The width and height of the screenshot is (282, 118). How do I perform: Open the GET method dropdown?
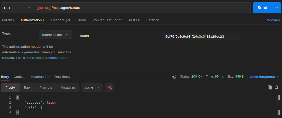tap(17, 8)
